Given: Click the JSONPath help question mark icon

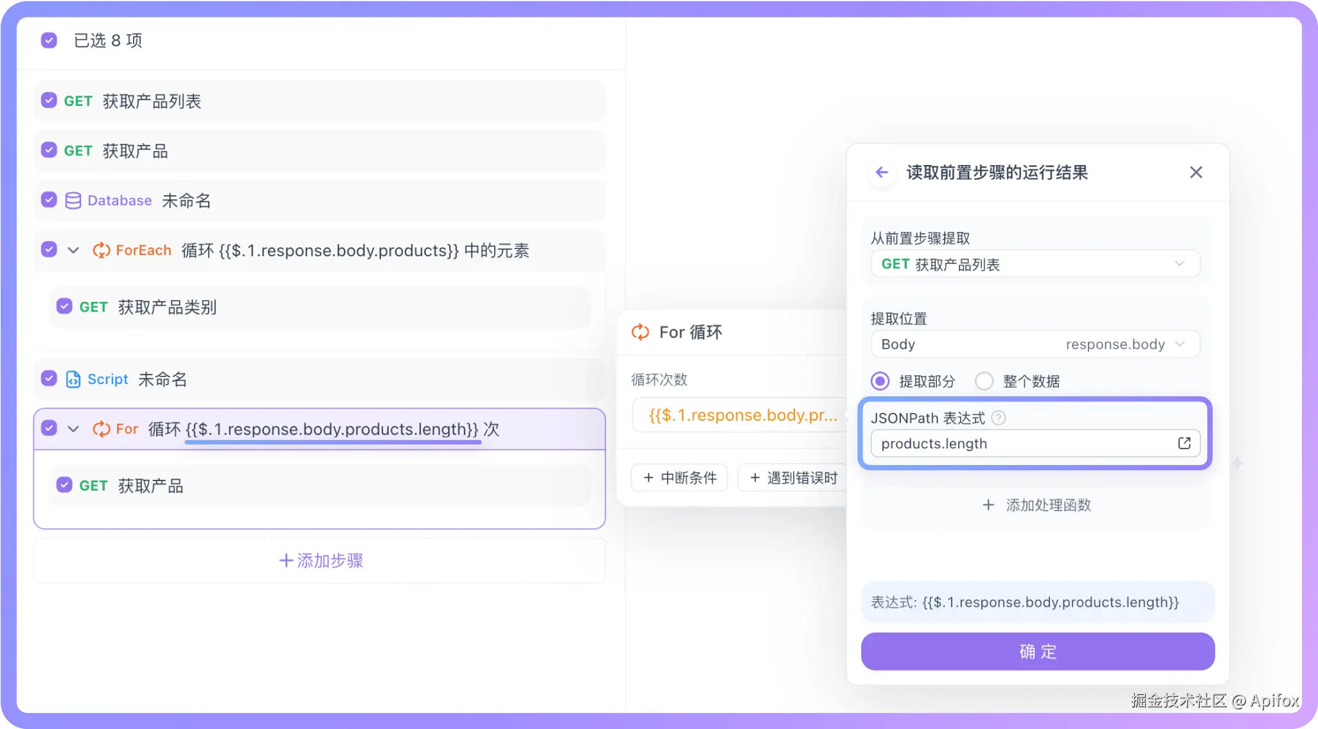Looking at the screenshot, I should (x=998, y=418).
